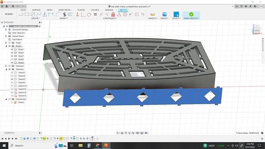Switch to the SOLID tab
Viewport: 265px width, 149px height.
pos(23,10)
